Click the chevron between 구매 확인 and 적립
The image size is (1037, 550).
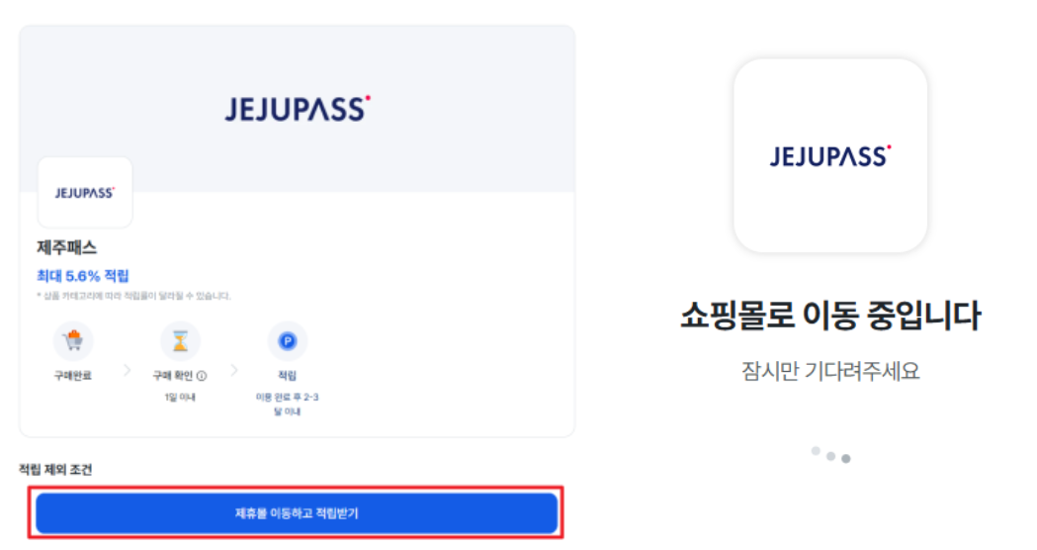tap(234, 370)
